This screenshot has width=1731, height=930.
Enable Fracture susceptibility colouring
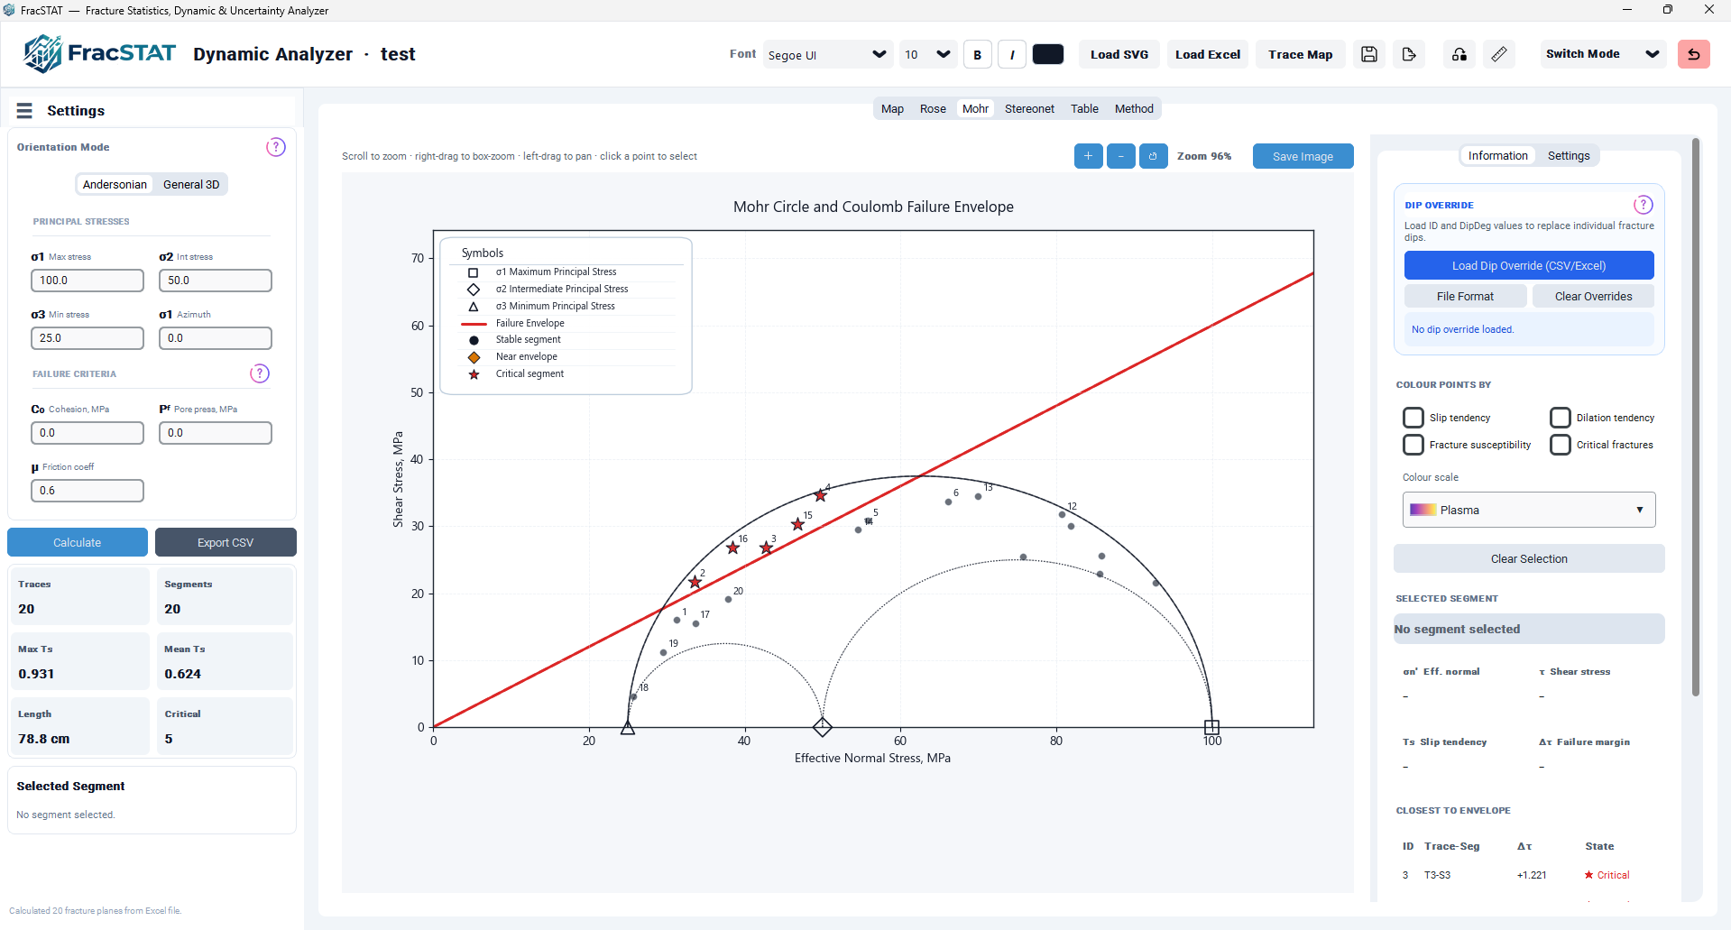pyautogui.click(x=1413, y=445)
